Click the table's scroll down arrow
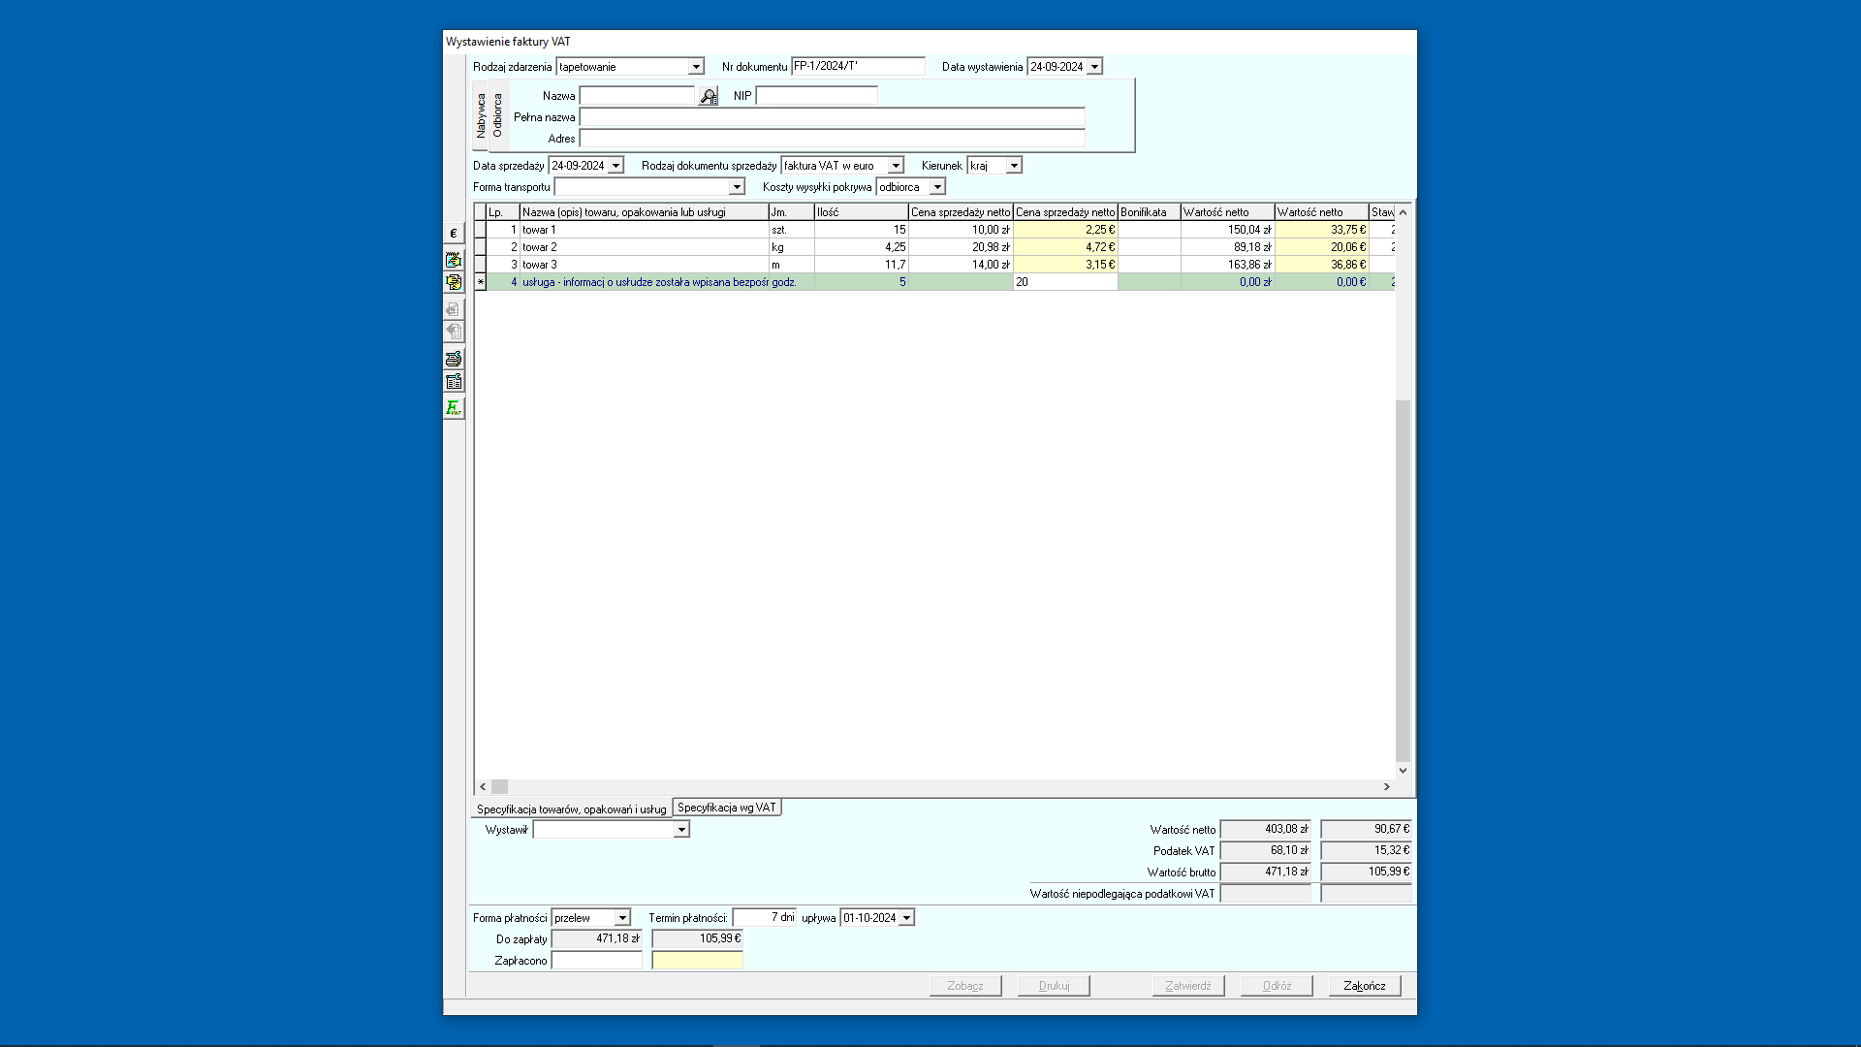Screen dimensions: 1861x1047 coord(1403,771)
